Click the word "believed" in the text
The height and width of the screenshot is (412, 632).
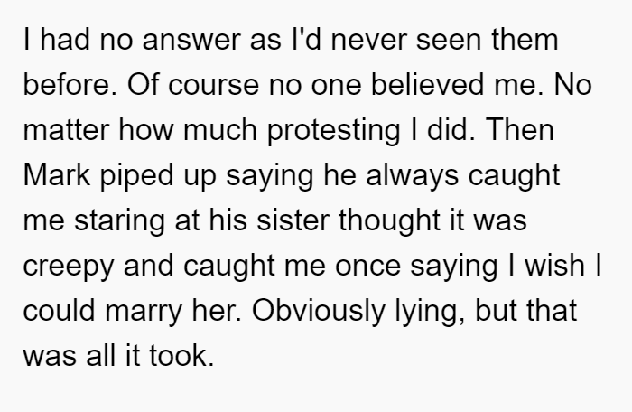coord(427,85)
